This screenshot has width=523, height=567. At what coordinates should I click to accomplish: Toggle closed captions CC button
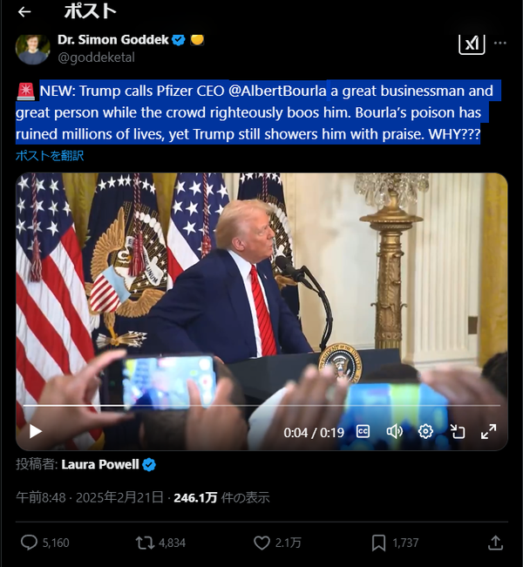(x=363, y=431)
